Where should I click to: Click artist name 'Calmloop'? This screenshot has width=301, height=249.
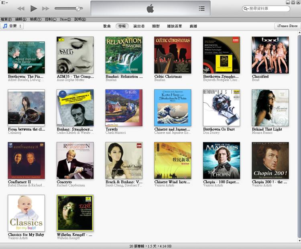pos(14,133)
